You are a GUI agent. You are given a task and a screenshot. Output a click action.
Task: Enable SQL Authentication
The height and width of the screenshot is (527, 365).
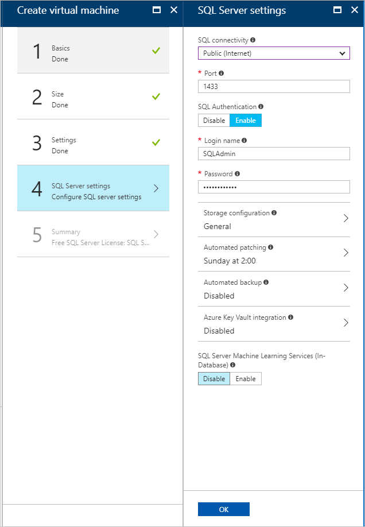click(246, 121)
